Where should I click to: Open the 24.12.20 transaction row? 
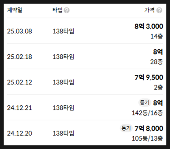coord(85,133)
